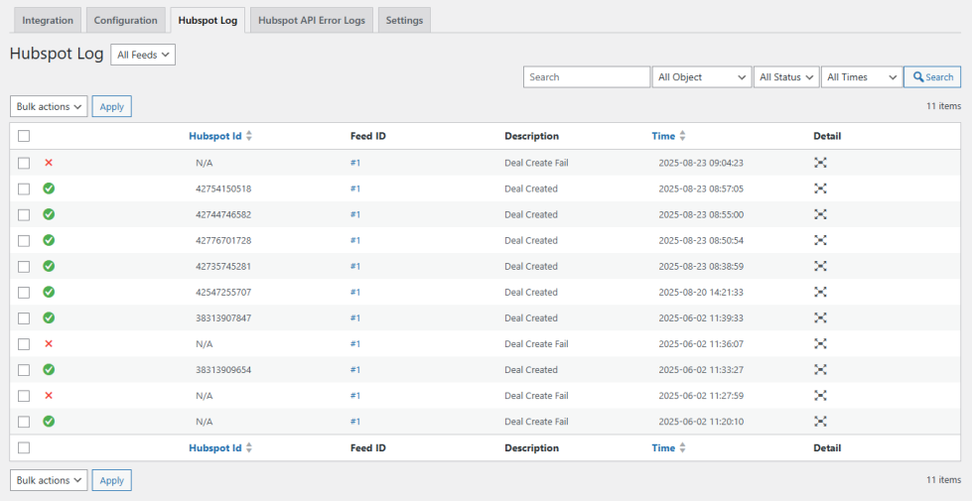Open detail icon for Hubspot Id 38313909654

(820, 369)
